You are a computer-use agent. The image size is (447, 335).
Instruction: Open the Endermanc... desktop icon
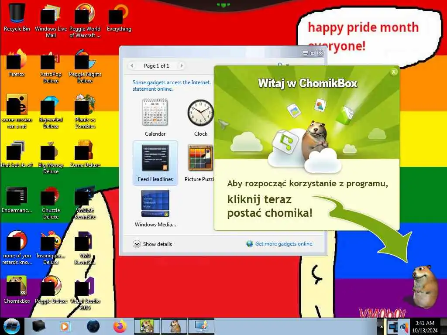point(17,199)
